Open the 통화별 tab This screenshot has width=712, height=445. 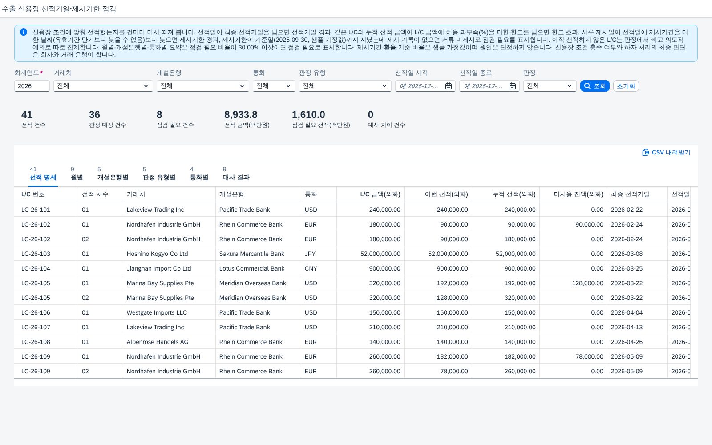pyautogui.click(x=199, y=174)
